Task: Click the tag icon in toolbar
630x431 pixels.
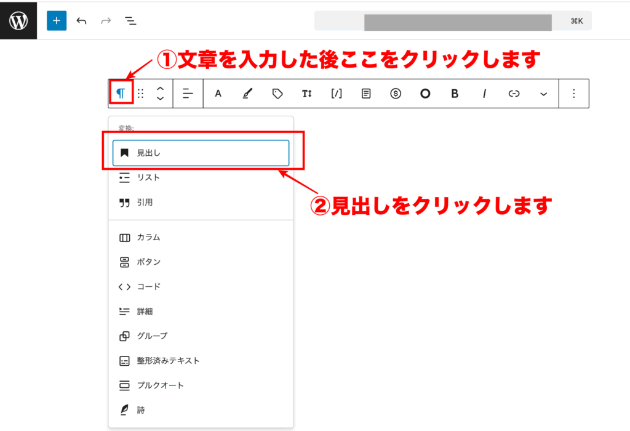Action: pyautogui.click(x=277, y=94)
